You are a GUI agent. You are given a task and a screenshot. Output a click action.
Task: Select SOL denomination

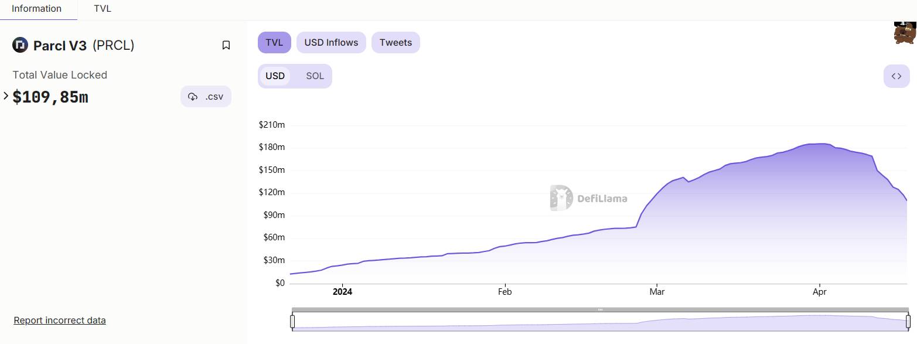click(x=315, y=76)
